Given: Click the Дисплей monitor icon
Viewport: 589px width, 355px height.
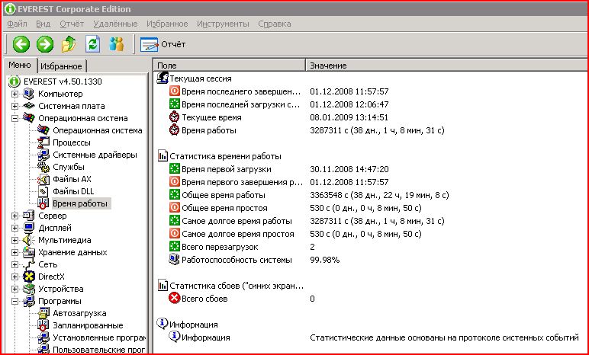Looking at the screenshot, I should (28, 228).
